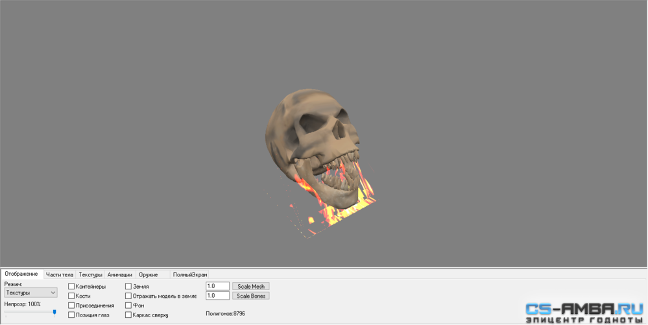Expand the Режим dropdown showing Текстуры
The width and height of the screenshot is (648, 325).
tap(31, 293)
